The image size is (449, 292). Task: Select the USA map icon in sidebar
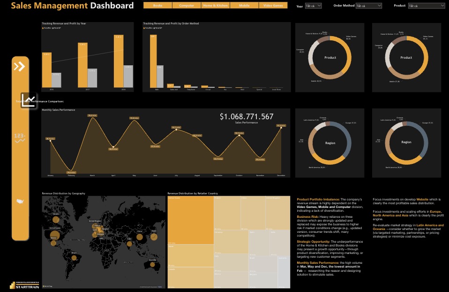tap(20, 201)
